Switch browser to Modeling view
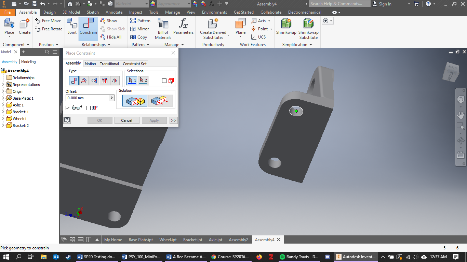The width and height of the screenshot is (467, 262). pyautogui.click(x=28, y=62)
